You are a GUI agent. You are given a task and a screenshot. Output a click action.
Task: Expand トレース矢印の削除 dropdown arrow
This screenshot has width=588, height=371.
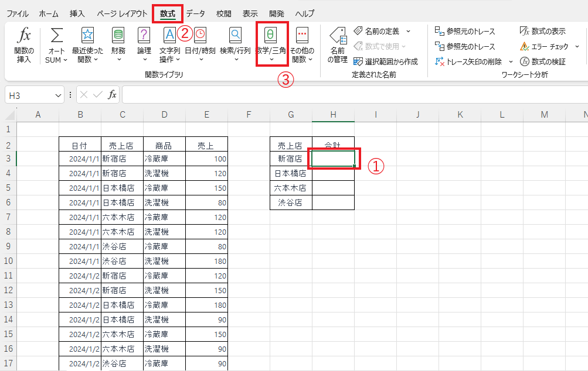[511, 62]
